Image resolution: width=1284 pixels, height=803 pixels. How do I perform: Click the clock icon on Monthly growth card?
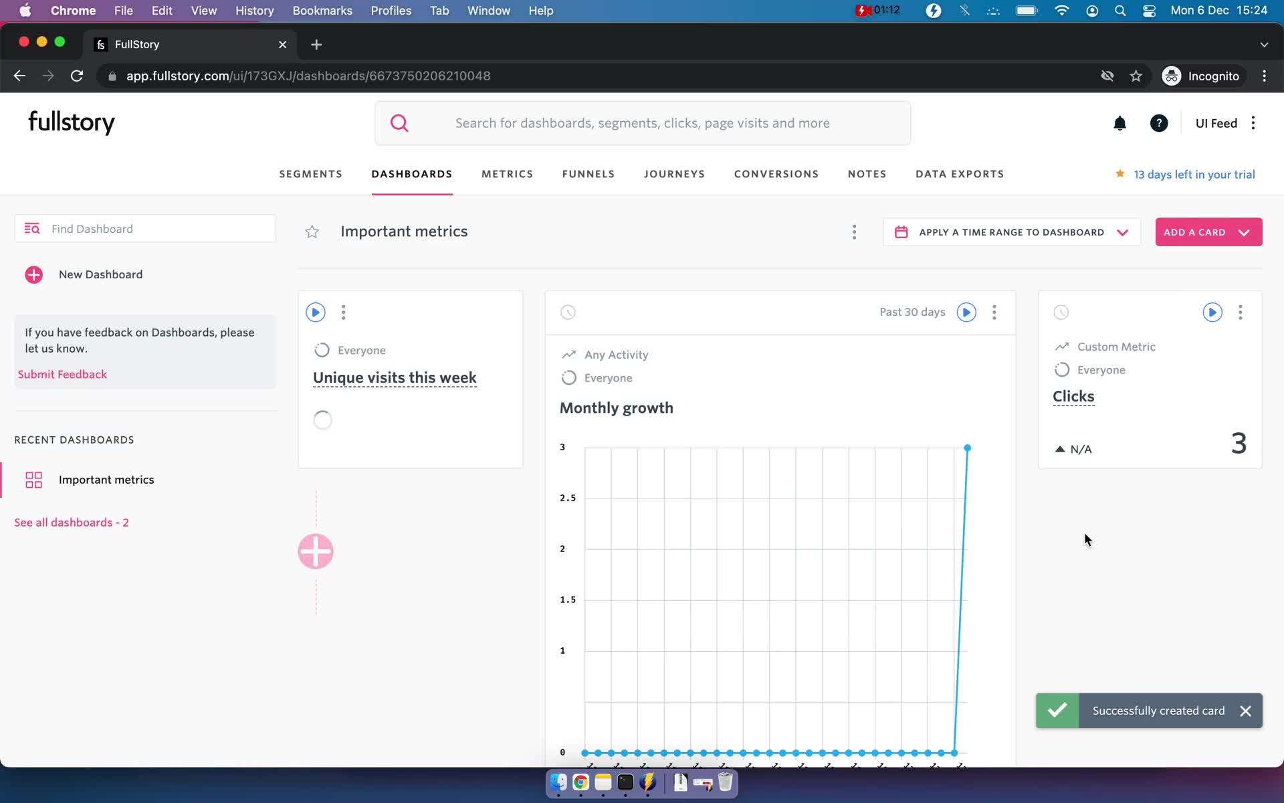click(x=568, y=313)
